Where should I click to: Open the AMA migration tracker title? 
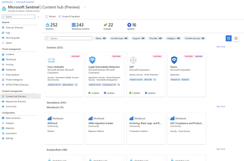101,123
